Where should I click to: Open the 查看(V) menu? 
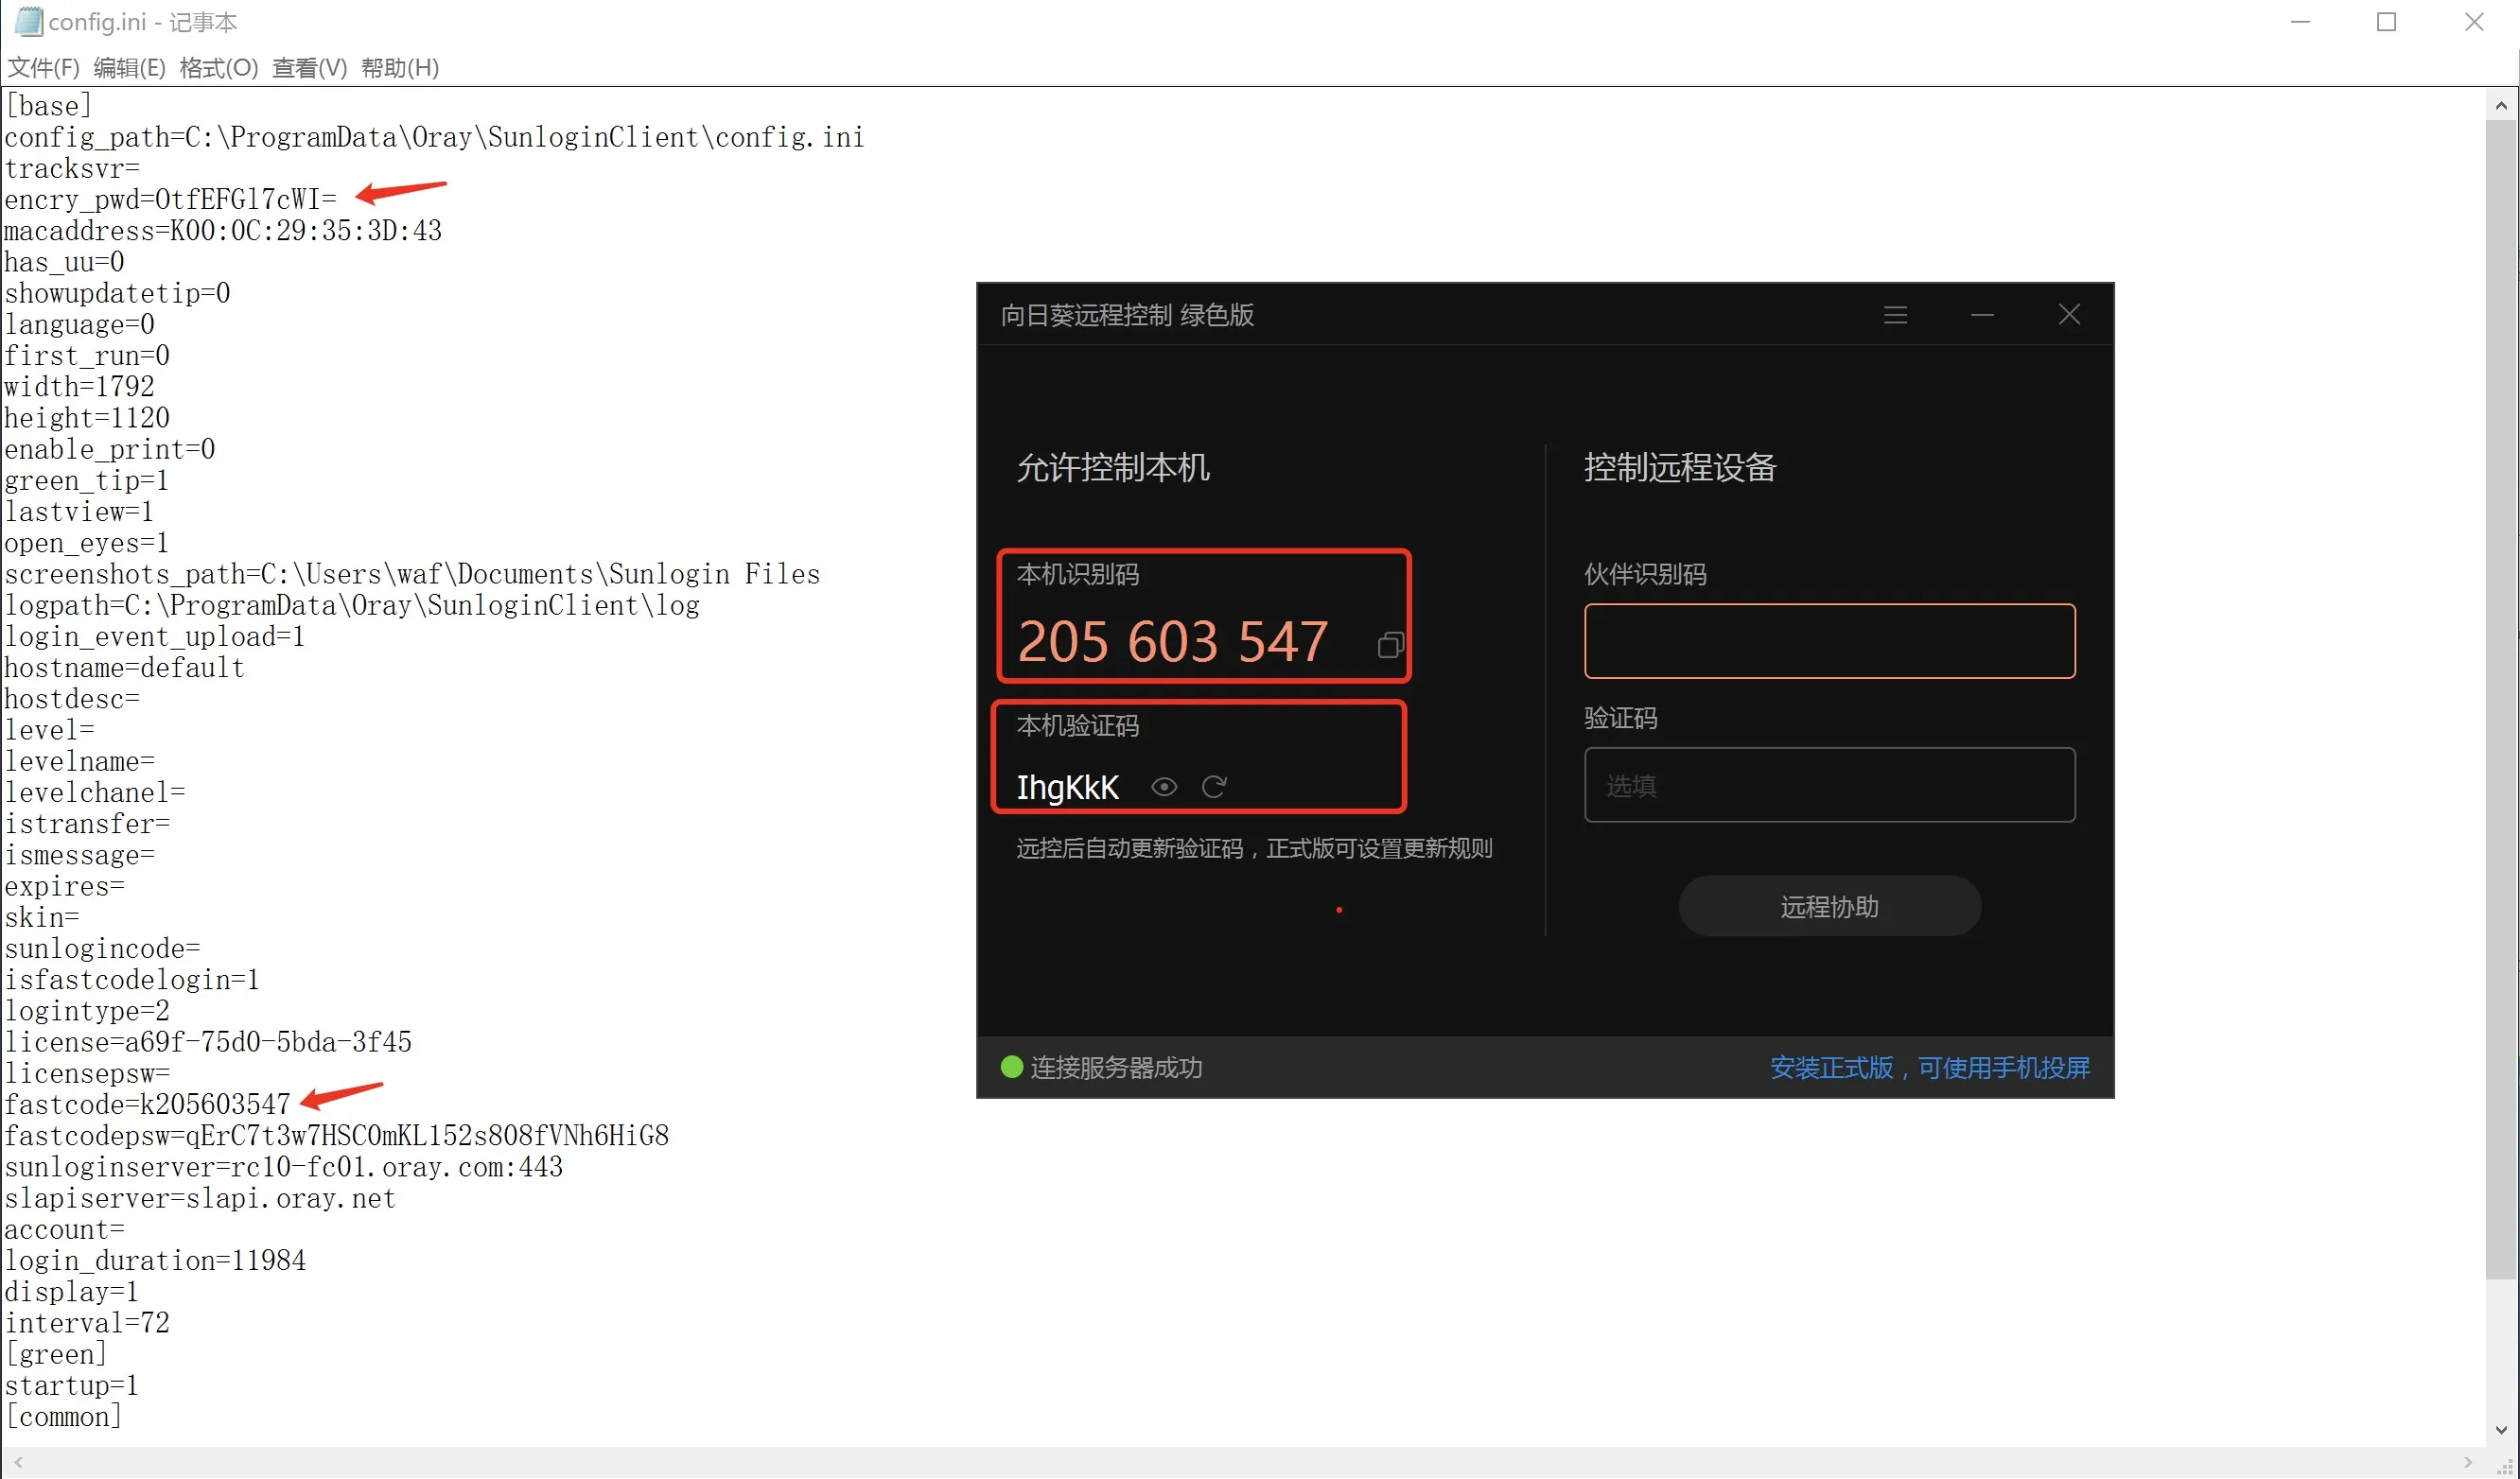[x=309, y=67]
